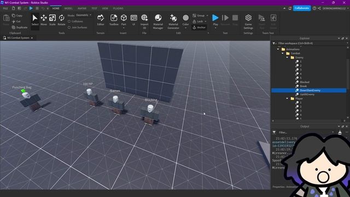The height and width of the screenshot is (197, 350).
Task: Enable the Join Surfaces checkbox
Action: [69, 27]
